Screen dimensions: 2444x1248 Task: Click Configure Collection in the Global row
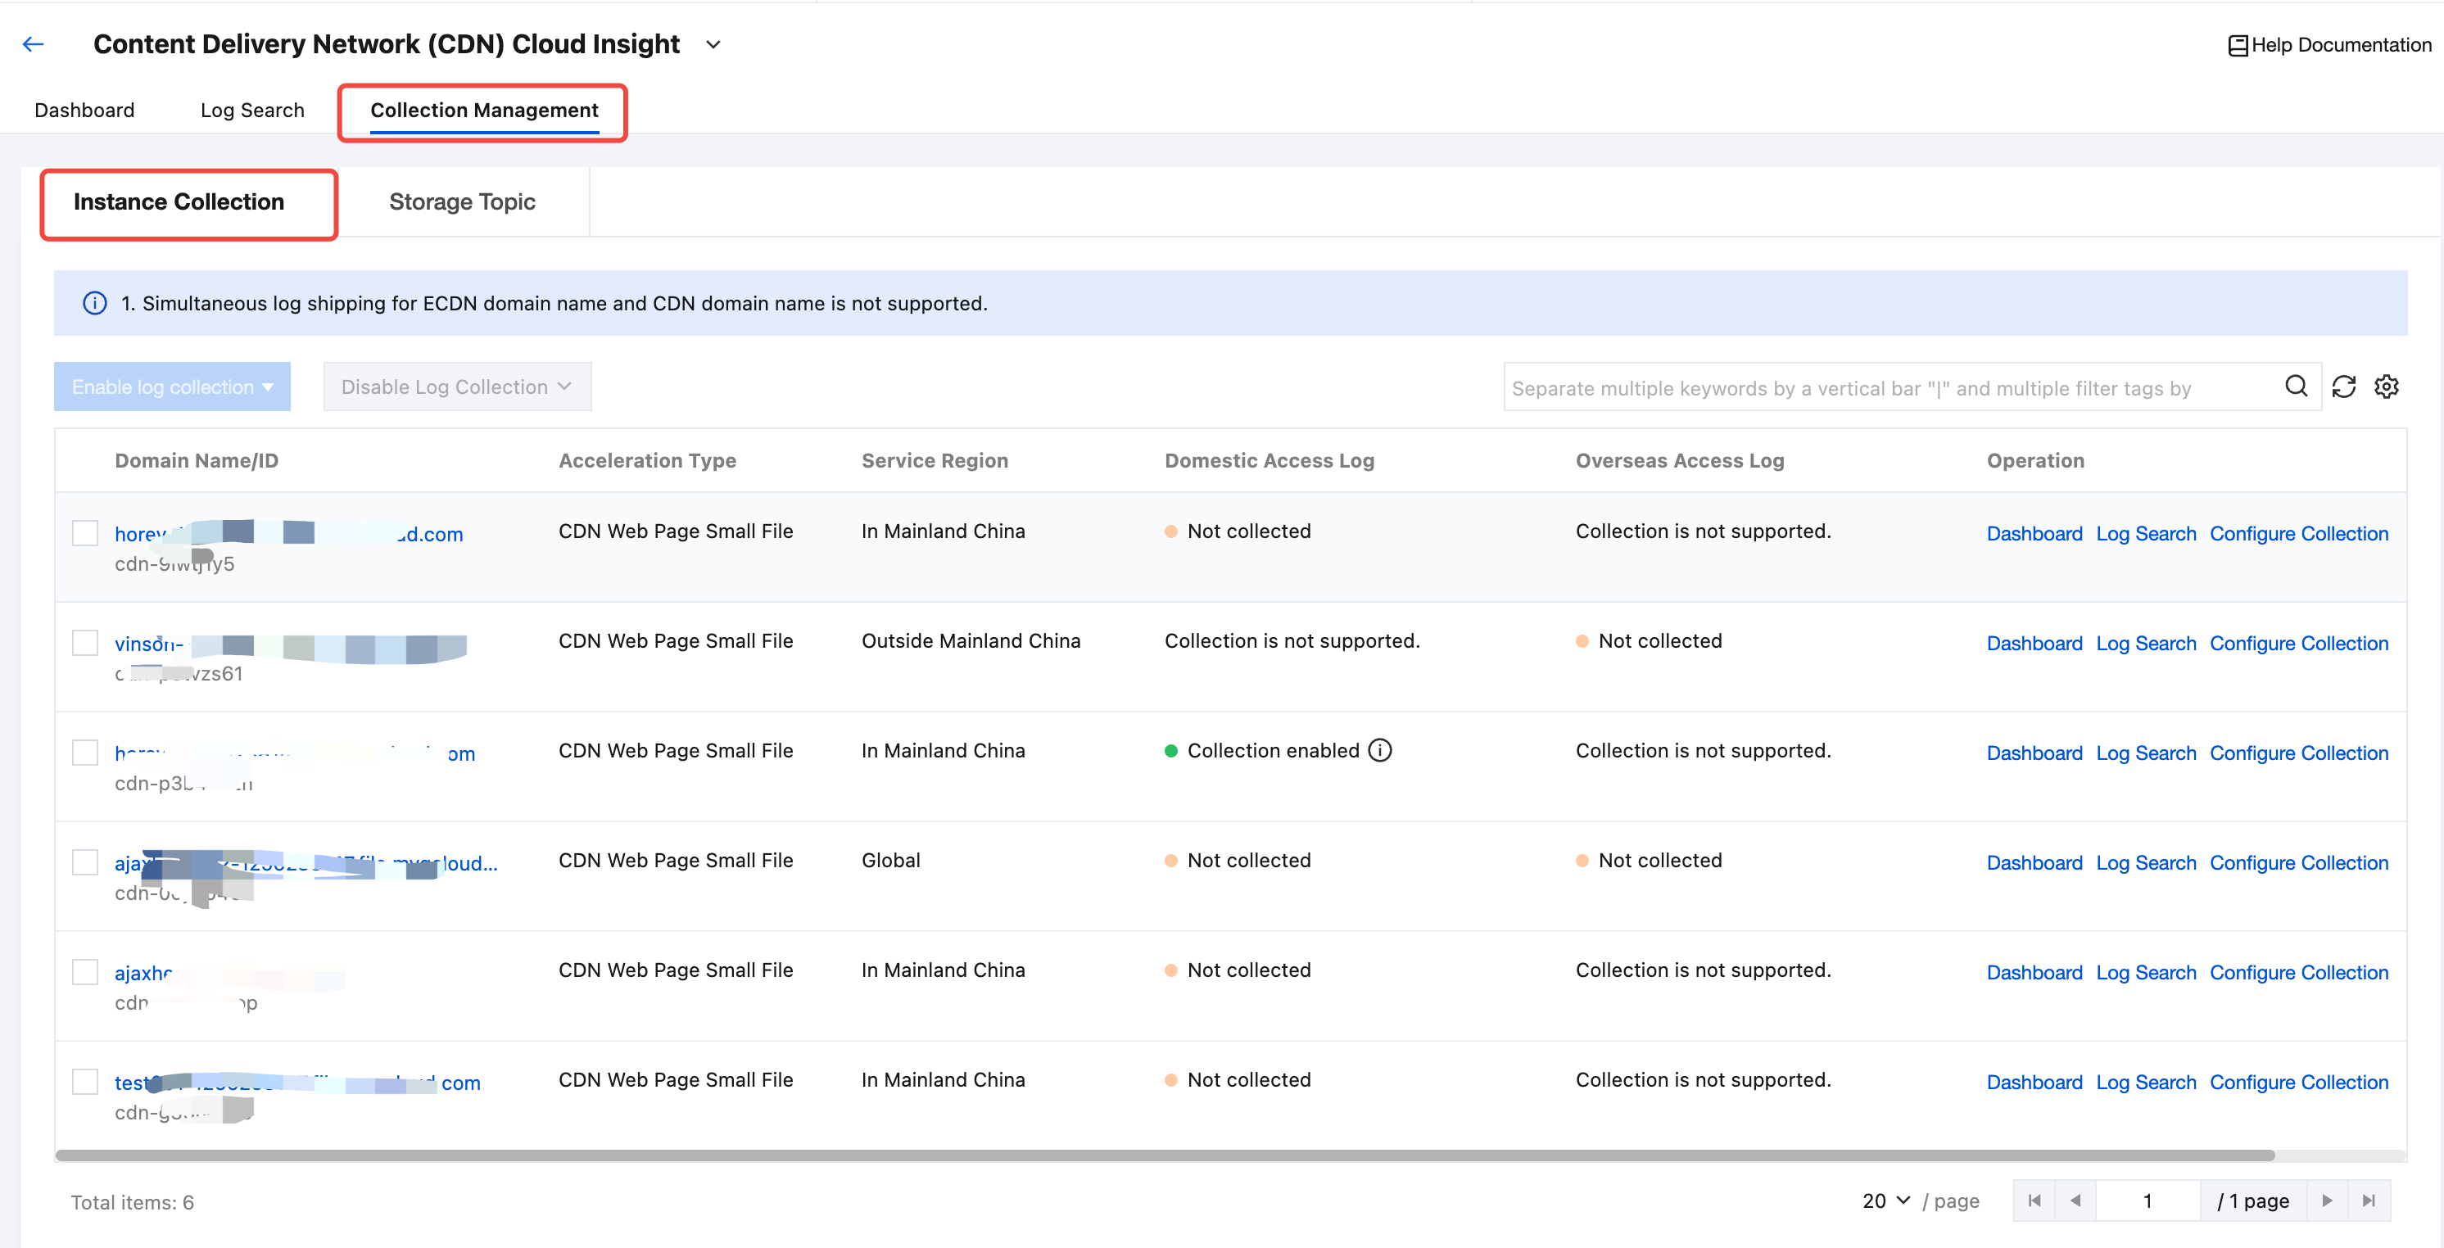click(x=2298, y=862)
